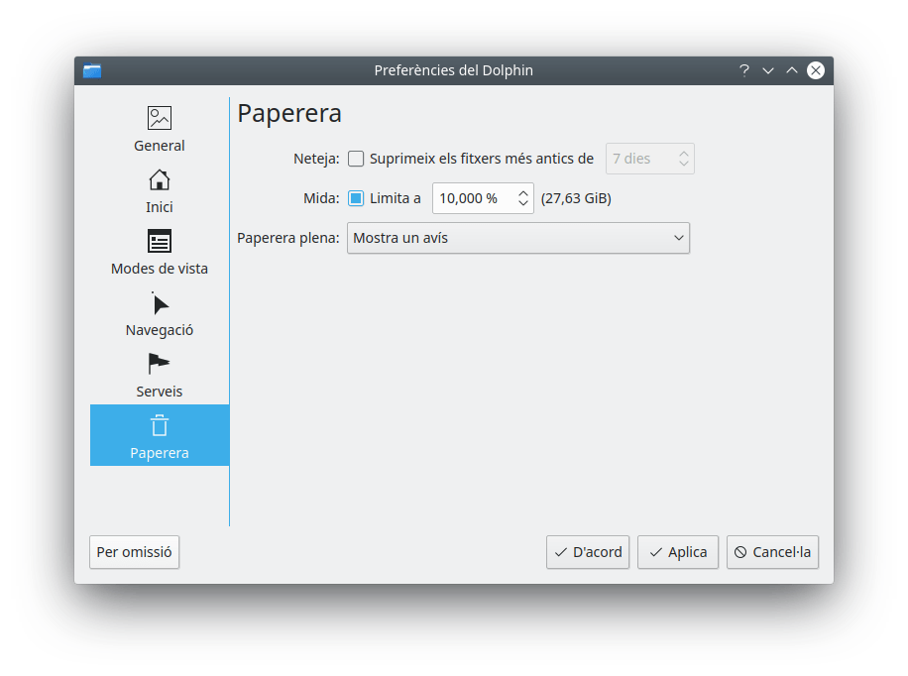The width and height of the screenshot is (908, 676).
Task: Increase the size limit percentage spinner
Action: (523, 192)
